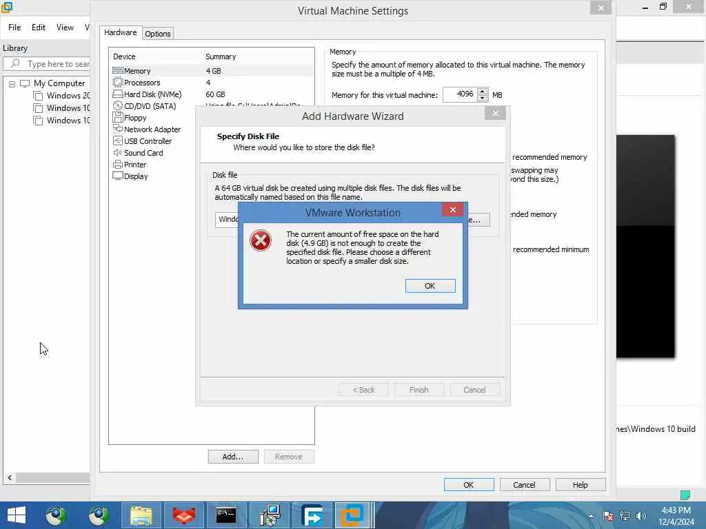The image size is (706, 529).
Task: Select the Floppy device icon
Action: (x=117, y=117)
